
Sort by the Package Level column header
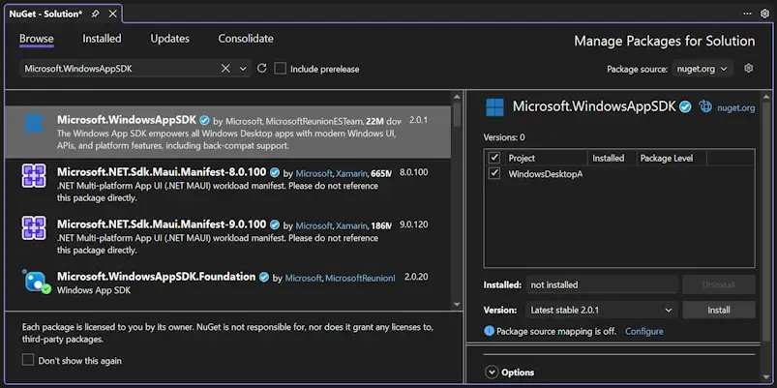point(667,158)
